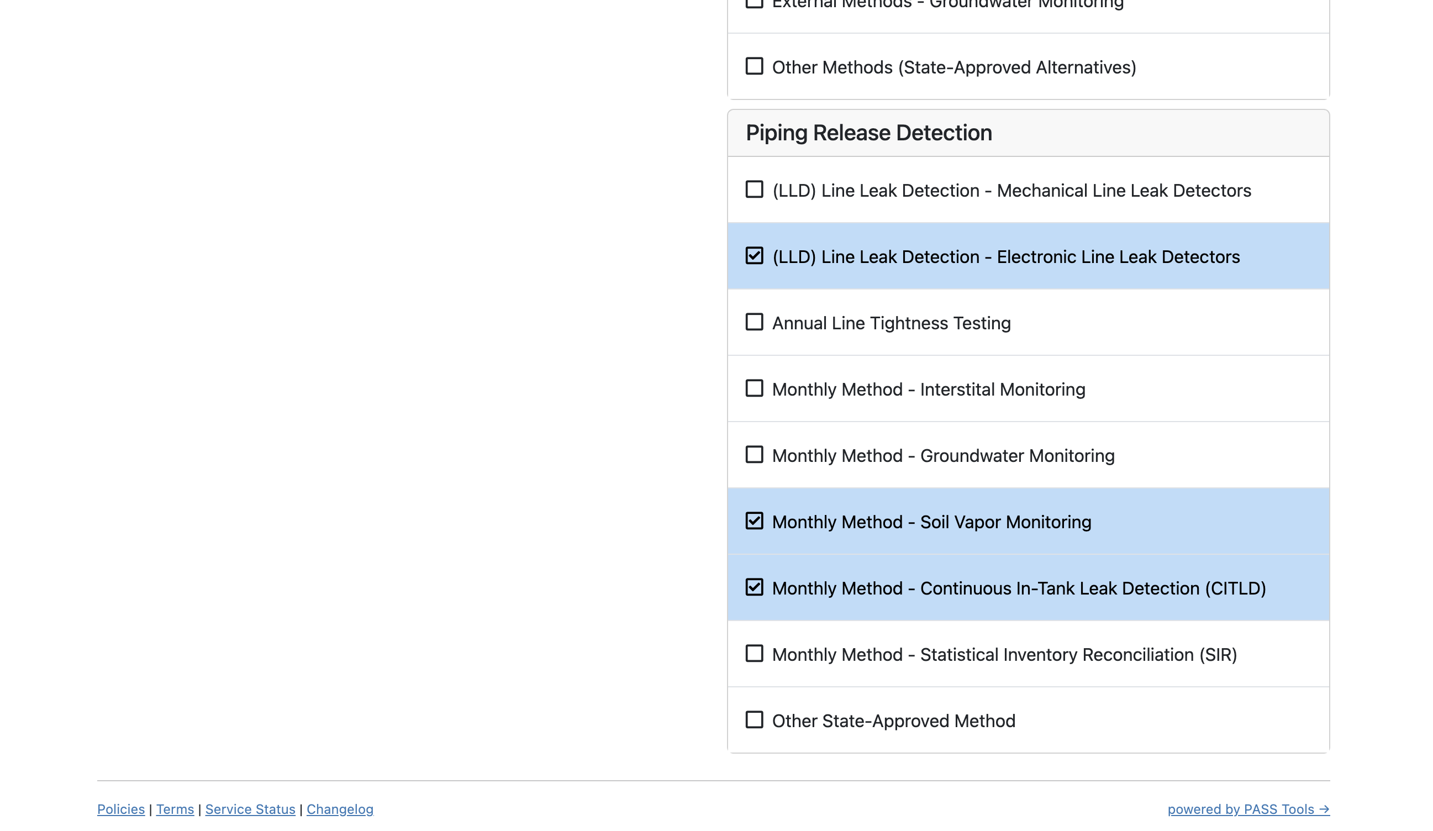
Task: Uncheck Electronic Line Leak Detectors checkbox
Action: [754, 256]
